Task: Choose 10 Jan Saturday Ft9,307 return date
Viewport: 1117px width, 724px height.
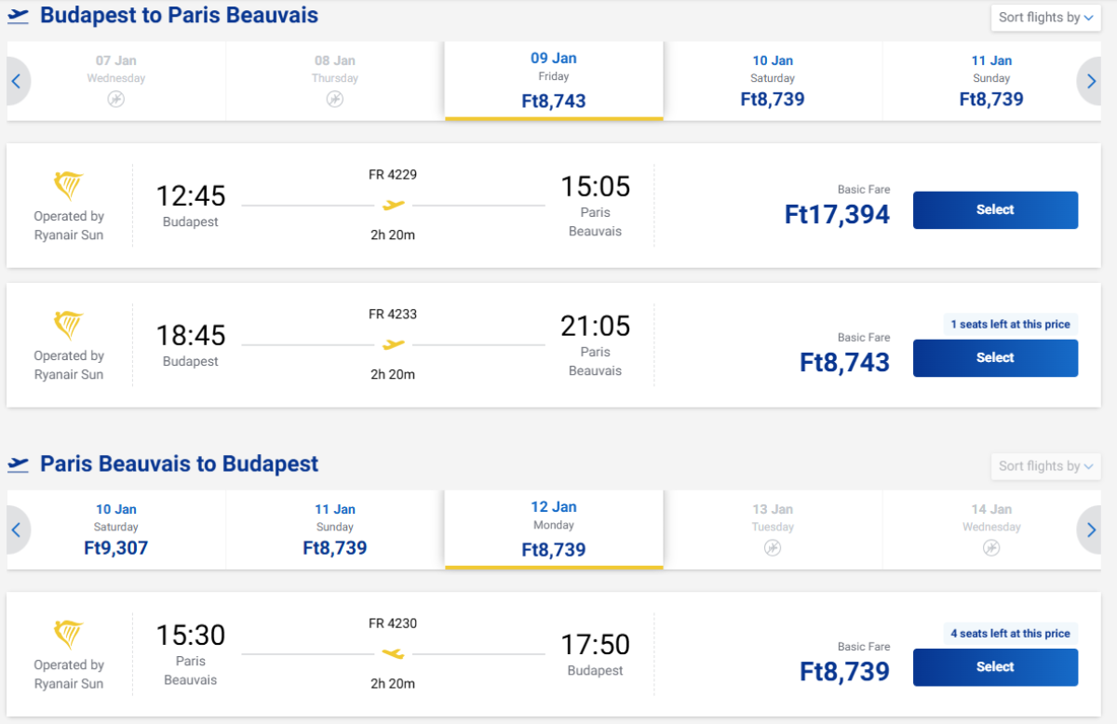Action: pyautogui.click(x=115, y=530)
